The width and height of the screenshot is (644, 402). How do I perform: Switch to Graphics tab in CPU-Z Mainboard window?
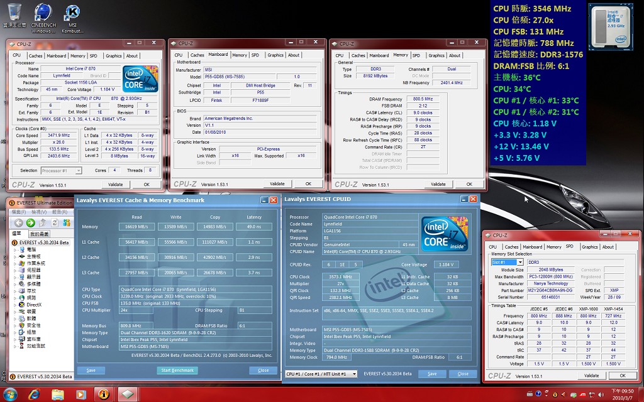point(275,55)
